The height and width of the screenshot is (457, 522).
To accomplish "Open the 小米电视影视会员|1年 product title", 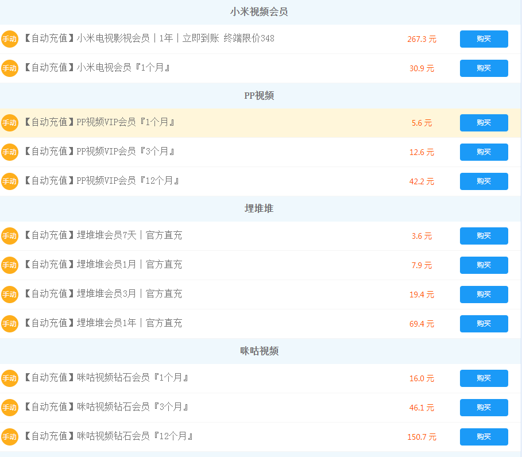I will click(x=149, y=38).
